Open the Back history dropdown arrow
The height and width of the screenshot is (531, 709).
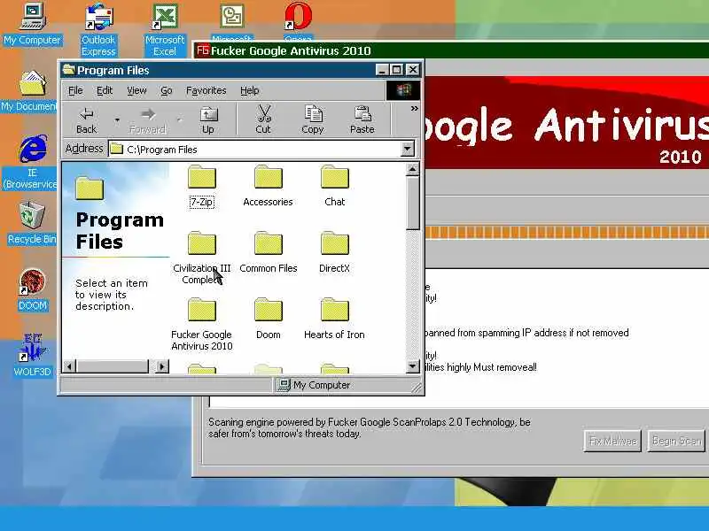tap(117, 120)
